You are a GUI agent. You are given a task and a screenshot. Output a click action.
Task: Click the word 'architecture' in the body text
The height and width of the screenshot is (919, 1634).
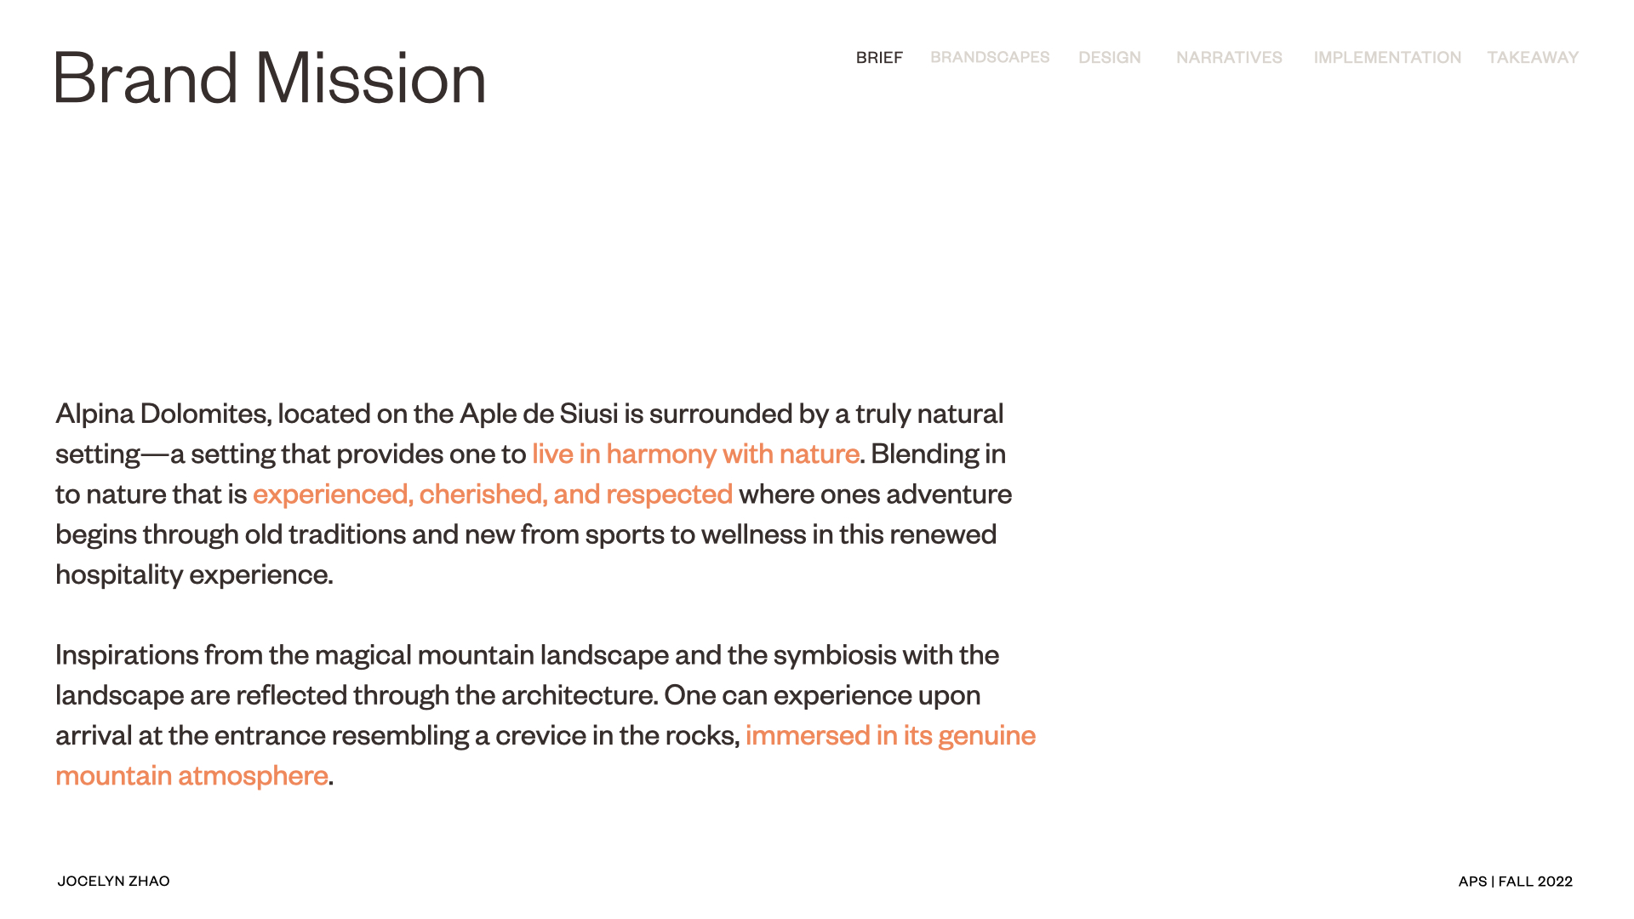coord(578,695)
